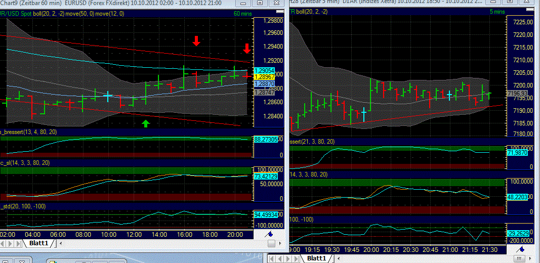Go to next sheet in EURUSD chart window
This screenshot has width=540, height=263.
click(10, 243)
